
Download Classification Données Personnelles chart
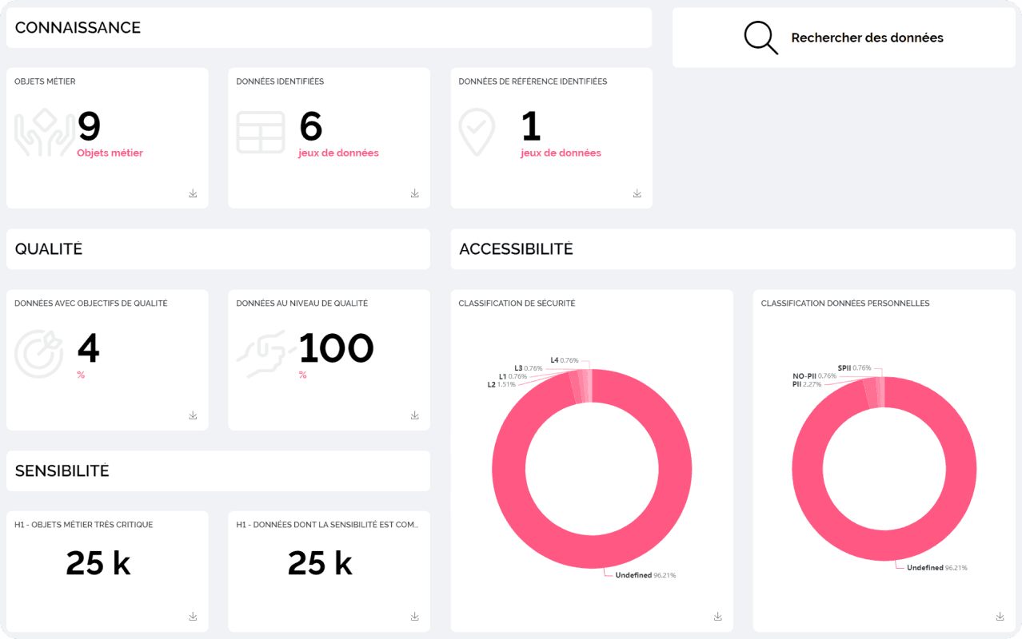1000,617
